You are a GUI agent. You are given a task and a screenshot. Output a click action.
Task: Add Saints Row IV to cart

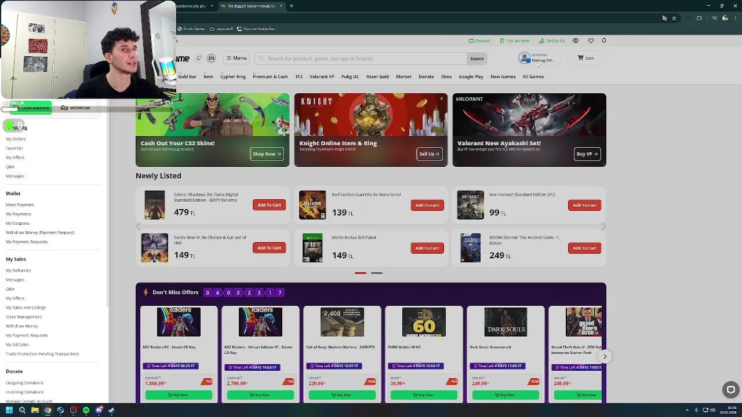(x=269, y=248)
